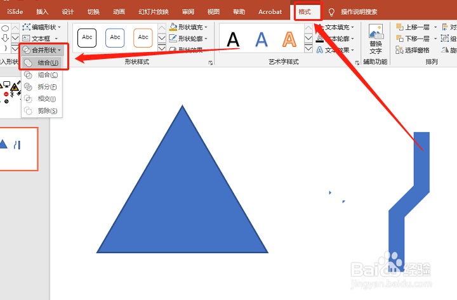Screen dimensions: 457x300
Task: Apply the blue A WordArt style
Action: tap(261, 39)
